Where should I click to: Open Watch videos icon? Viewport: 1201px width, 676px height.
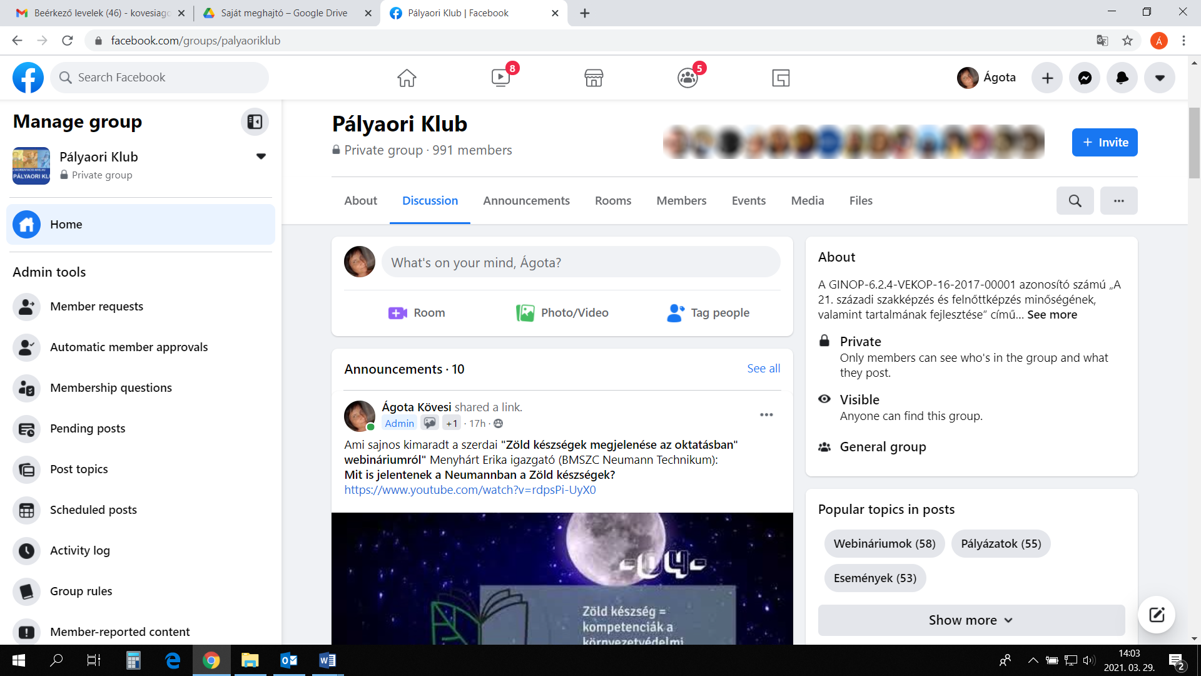click(500, 78)
